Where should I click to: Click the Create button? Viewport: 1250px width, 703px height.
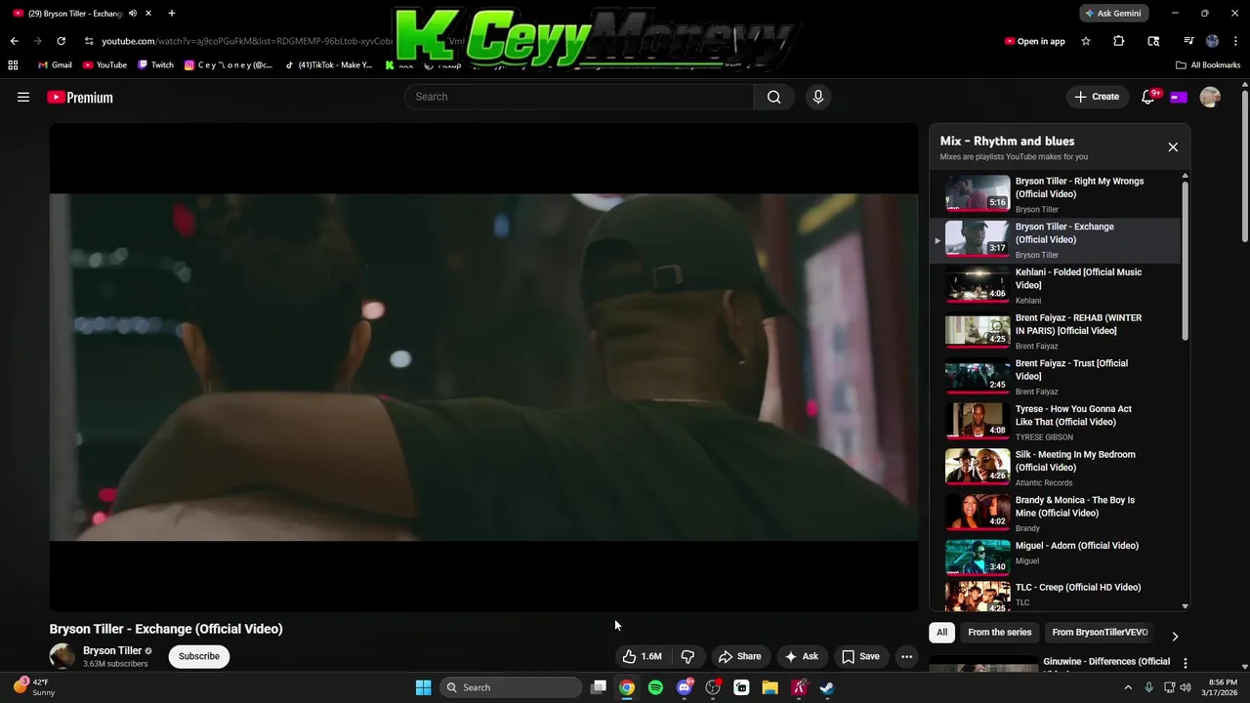pos(1097,97)
